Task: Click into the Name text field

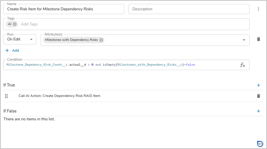Action: coord(64,9)
